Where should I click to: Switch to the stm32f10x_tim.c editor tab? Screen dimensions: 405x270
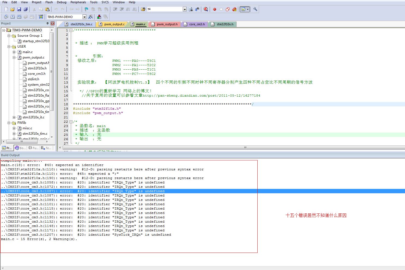tap(79, 24)
